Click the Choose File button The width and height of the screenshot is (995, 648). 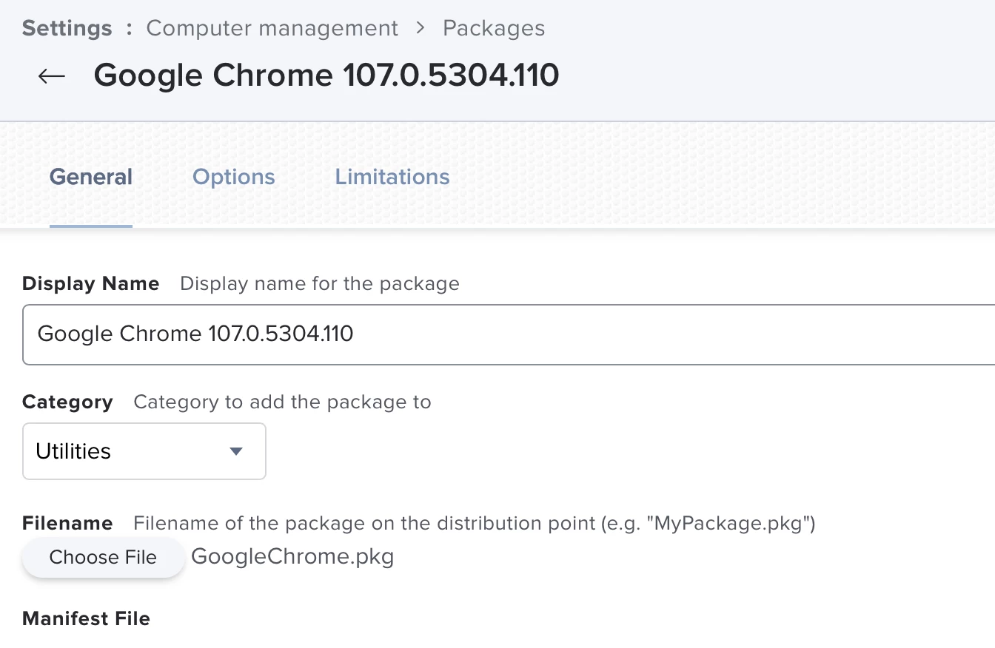(103, 557)
